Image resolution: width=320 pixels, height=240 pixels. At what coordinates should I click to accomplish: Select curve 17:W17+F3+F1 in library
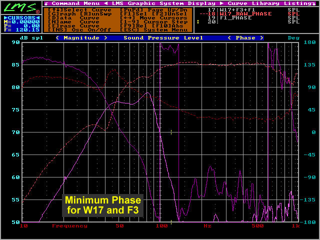click(231, 10)
